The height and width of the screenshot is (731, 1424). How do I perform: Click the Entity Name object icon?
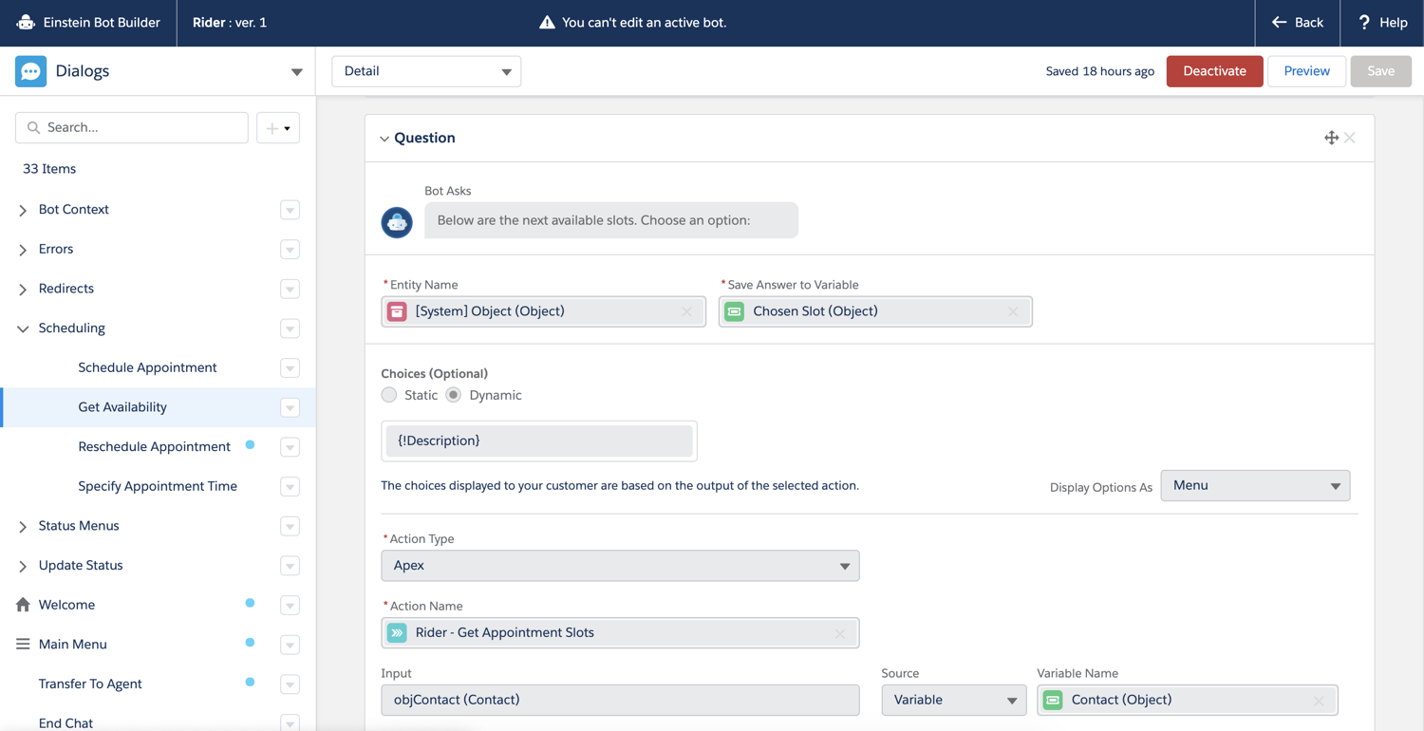pyautogui.click(x=397, y=311)
